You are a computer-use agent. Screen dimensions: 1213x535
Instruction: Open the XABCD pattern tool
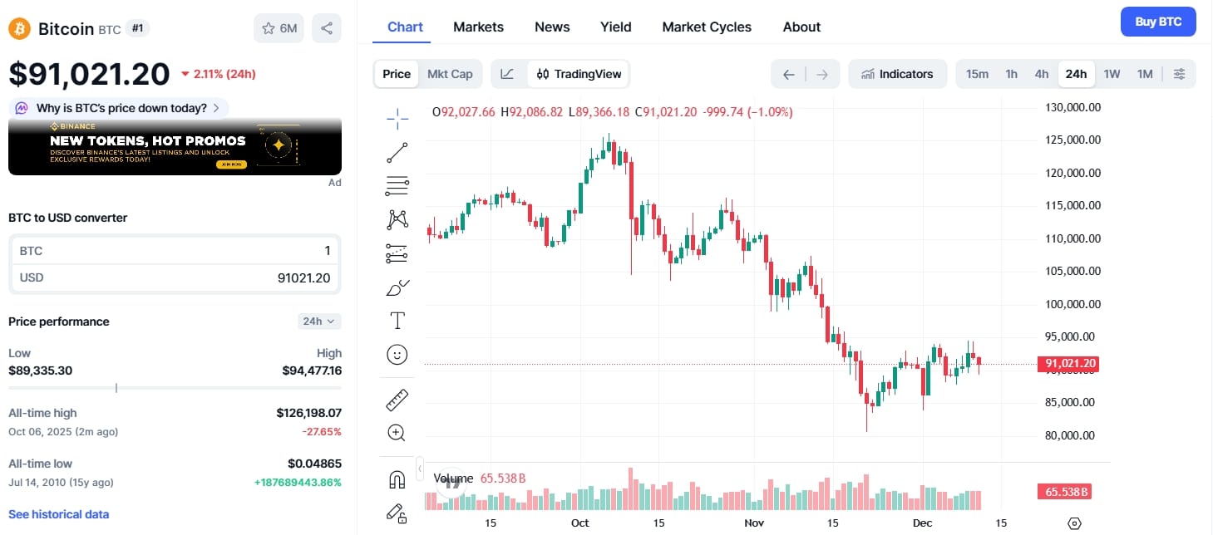pyautogui.click(x=397, y=218)
